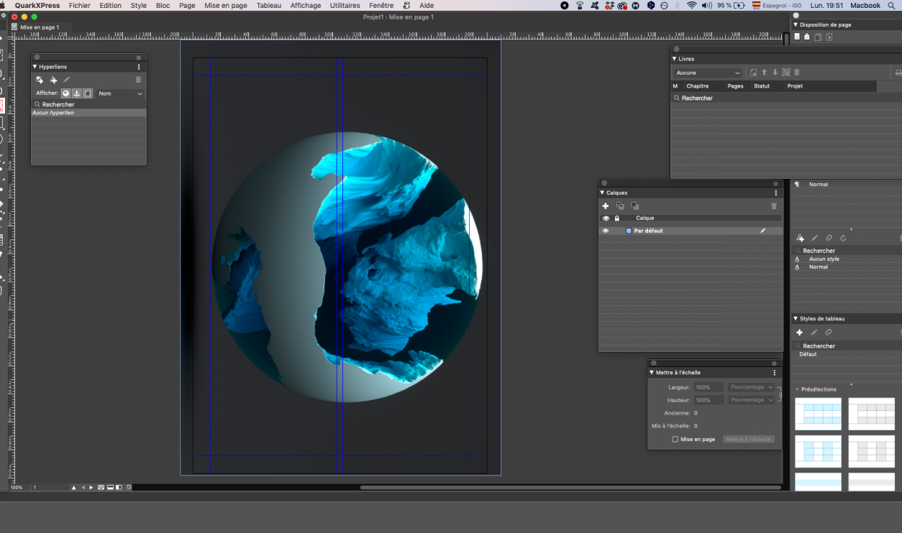Open Hauteur Pourcentage unit dropdown
The height and width of the screenshot is (533, 902).
pyautogui.click(x=752, y=400)
